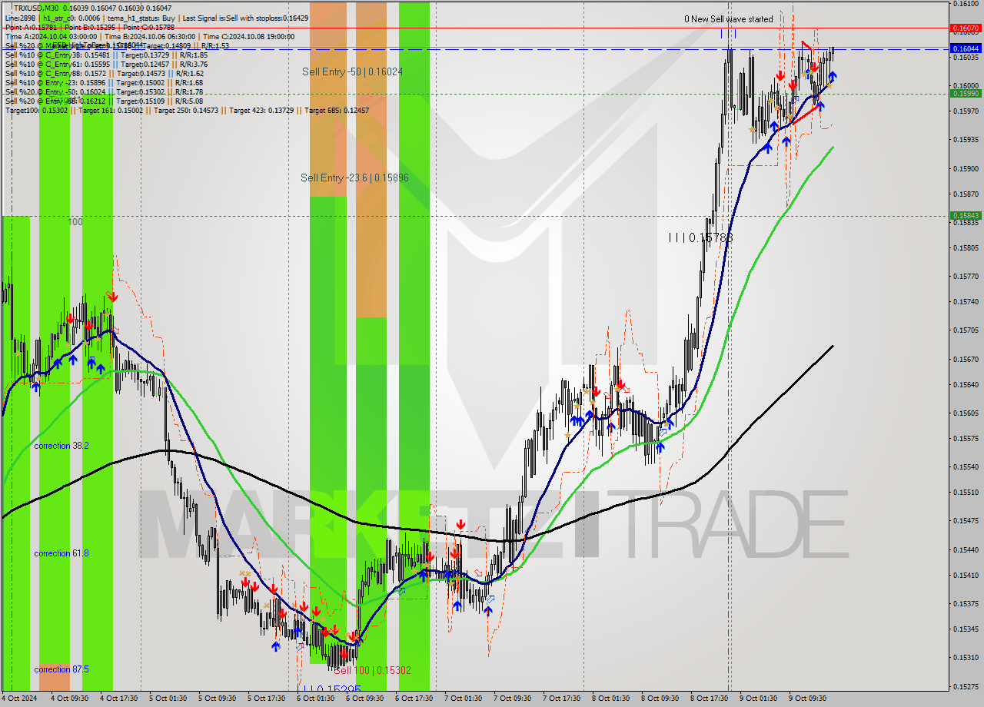Click the 0.15770 price axis value
Image resolution: width=984 pixels, height=707 pixels.
tap(966, 277)
